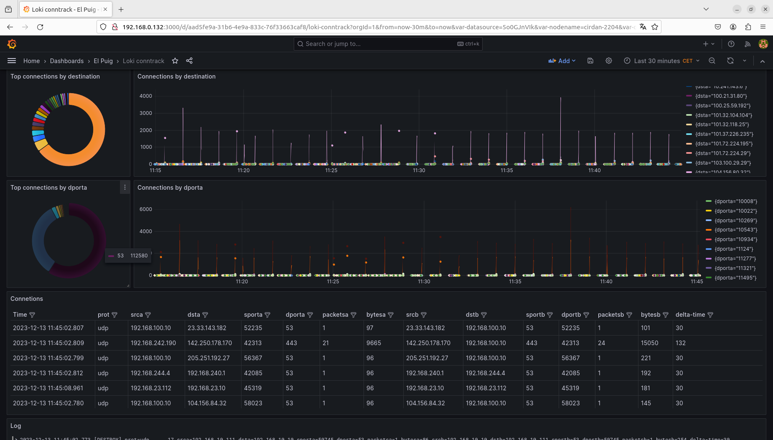Mark dashboard as favorite with star icon

[175, 61]
